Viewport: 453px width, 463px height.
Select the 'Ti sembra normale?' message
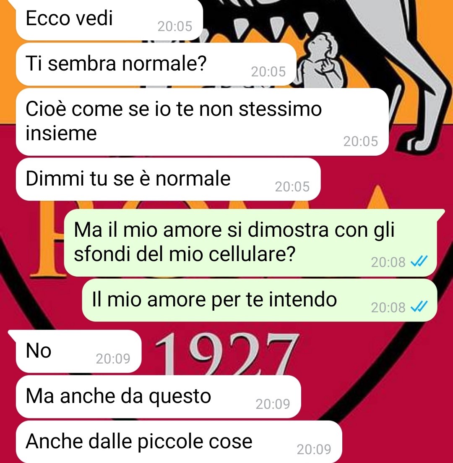pyautogui.click(x=156, y=64)
